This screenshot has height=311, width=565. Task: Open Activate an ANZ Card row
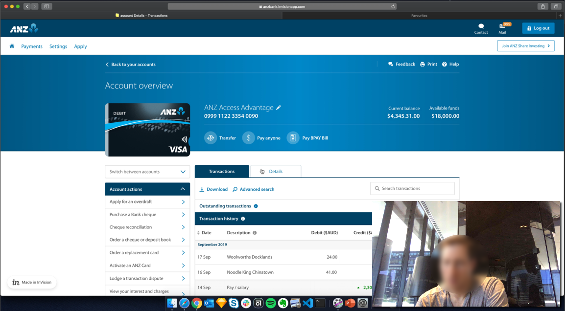tap(147, 266)
